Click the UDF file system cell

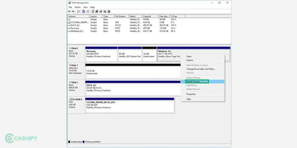[x=117, y=22]
